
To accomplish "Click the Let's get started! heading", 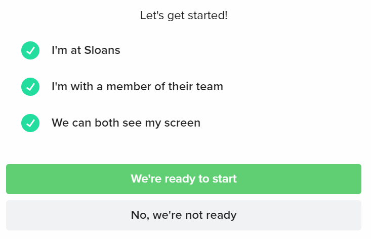I will pos(184,16).
